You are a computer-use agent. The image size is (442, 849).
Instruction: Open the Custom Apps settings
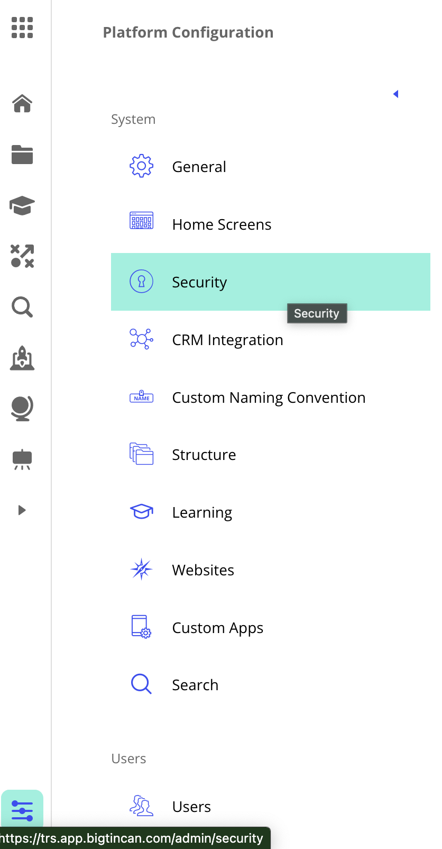pyautogui.click(x=217, y=627)
